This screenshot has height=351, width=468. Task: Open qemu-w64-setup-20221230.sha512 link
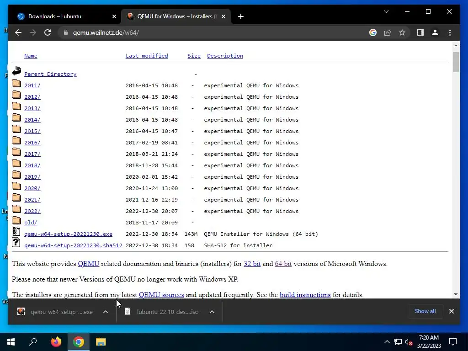point(73,245)
